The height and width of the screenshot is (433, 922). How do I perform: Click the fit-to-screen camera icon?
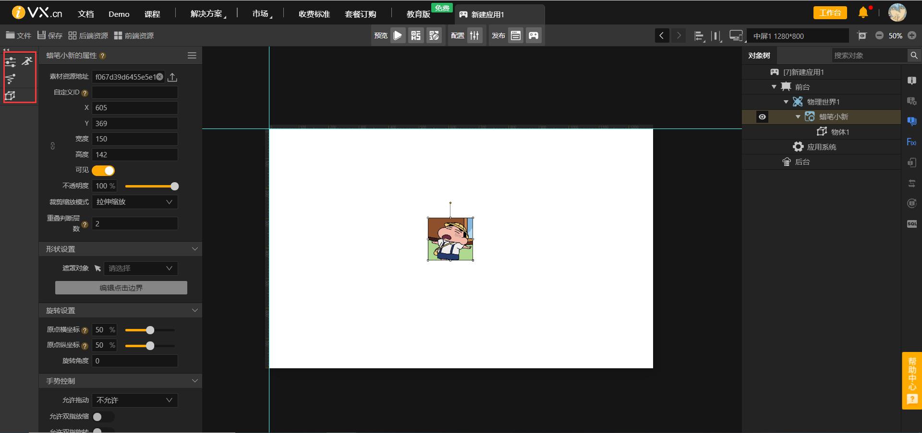point(862,35)
